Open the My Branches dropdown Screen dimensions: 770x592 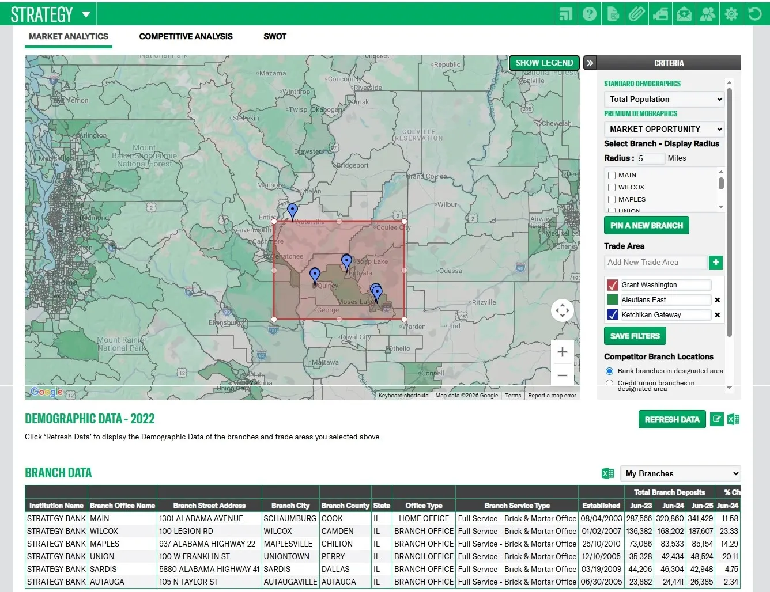coord(680,473)
